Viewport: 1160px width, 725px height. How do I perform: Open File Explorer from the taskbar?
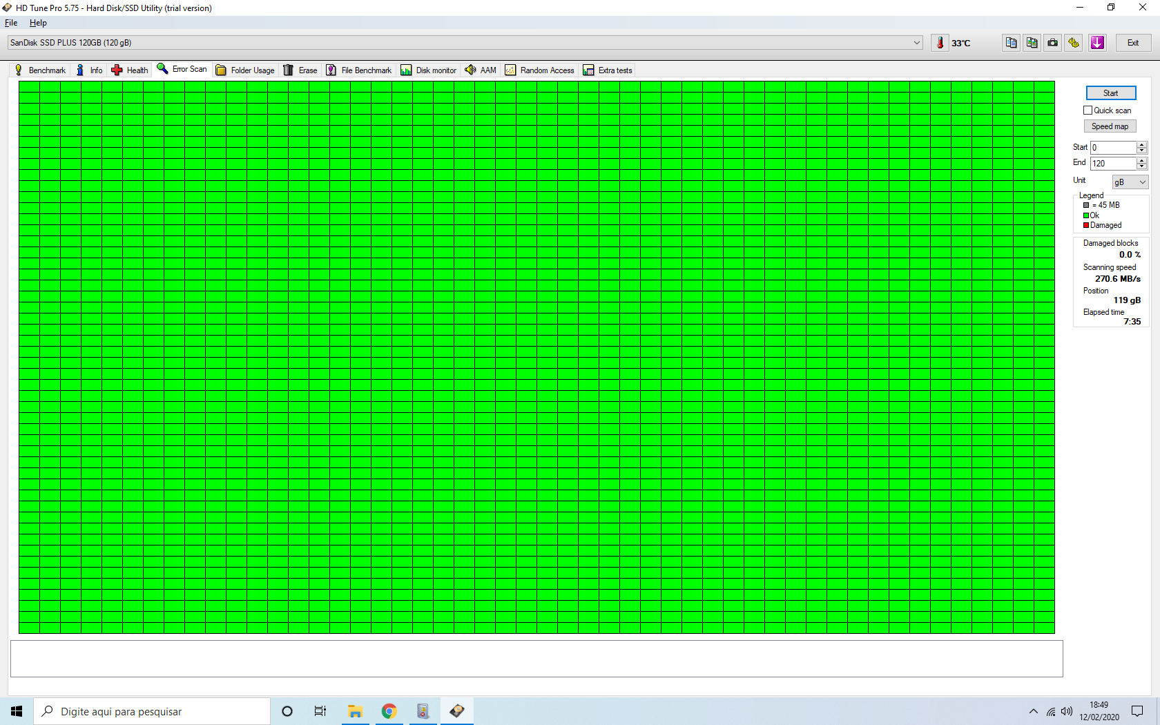pos(356,711)
